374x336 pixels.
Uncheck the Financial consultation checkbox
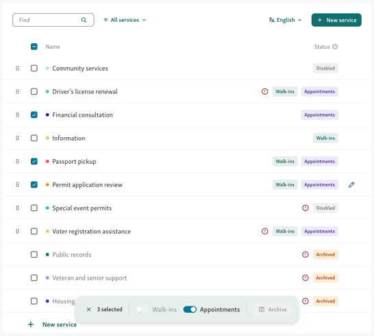pos(34,115)
